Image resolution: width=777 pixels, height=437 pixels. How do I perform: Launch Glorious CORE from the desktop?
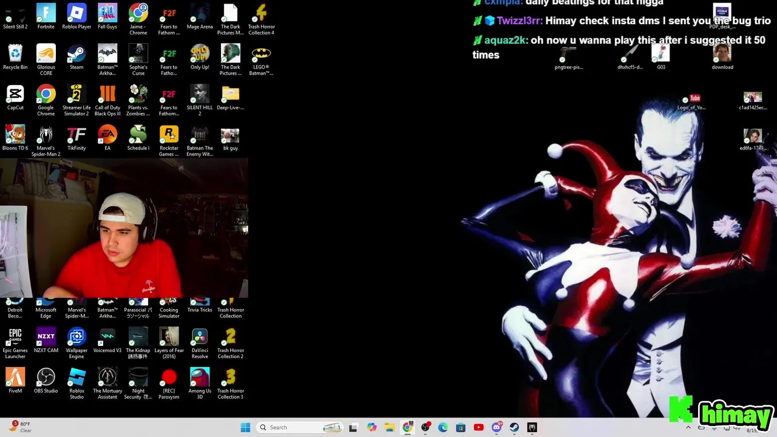[x=46, y=61]
